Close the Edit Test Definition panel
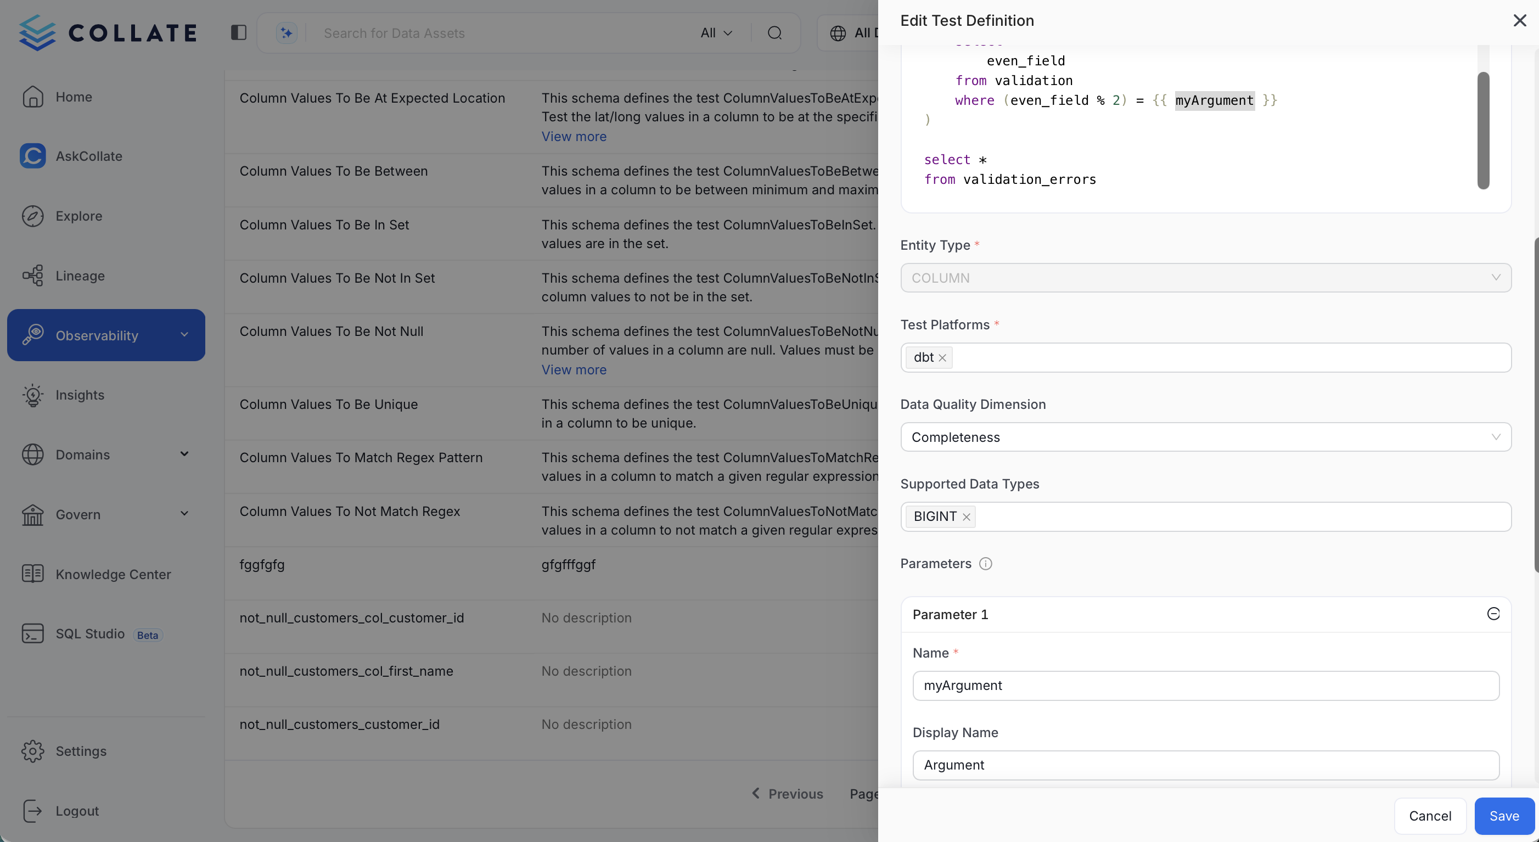This screenshot has height=842, width=1539. click(x=1519, y=20)
